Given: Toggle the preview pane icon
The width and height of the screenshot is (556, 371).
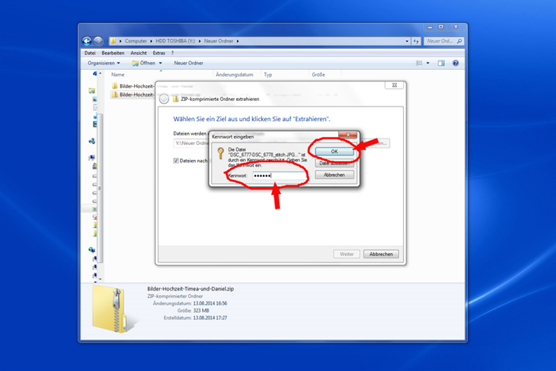Looking at the screenshot, I should (441, 63).
